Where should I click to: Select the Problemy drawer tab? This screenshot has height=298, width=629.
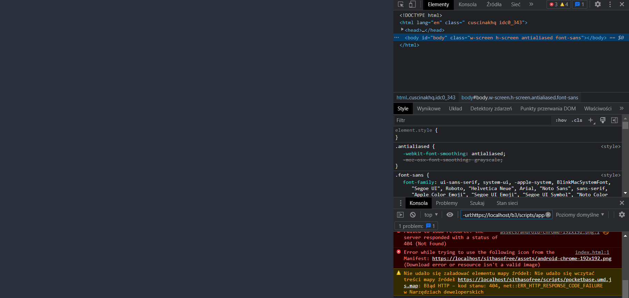point(447,203)
